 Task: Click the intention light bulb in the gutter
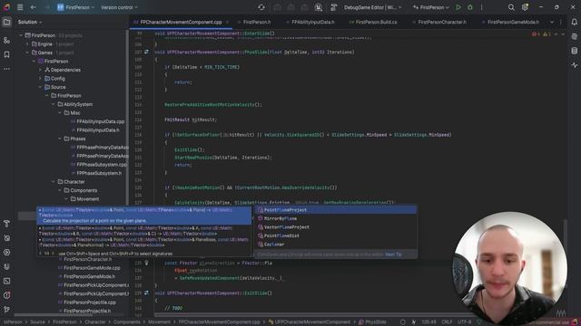[147, 263]
